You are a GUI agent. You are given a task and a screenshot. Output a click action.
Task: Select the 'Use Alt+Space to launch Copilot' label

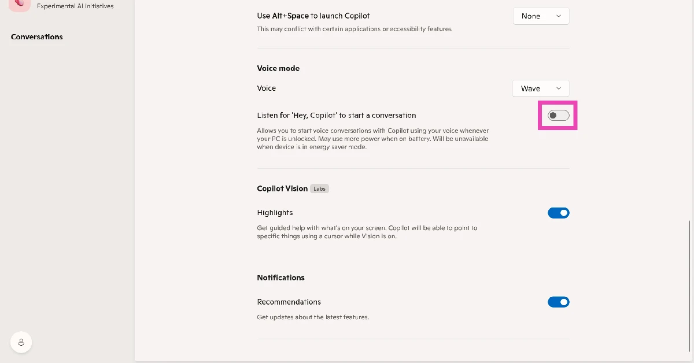313,16
